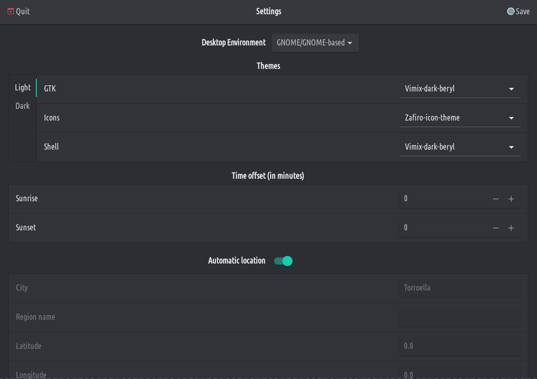Click the GTK theme dropdown arrow
Screen dimensions: 537x379
coord(511,89)
